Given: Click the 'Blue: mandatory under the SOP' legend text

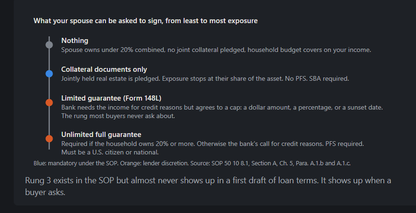Looking at the screenshot, I should (x=76, y=163).
